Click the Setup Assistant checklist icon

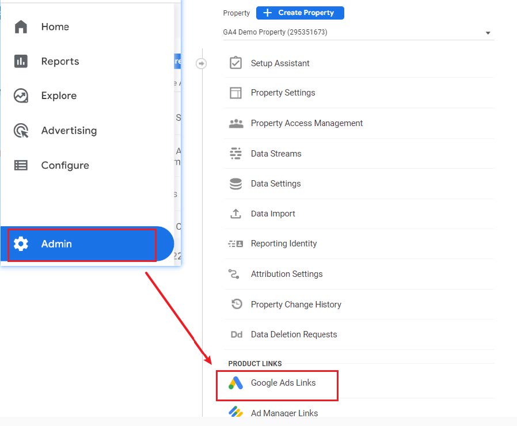pyautogui.click(x=235, y=63)
